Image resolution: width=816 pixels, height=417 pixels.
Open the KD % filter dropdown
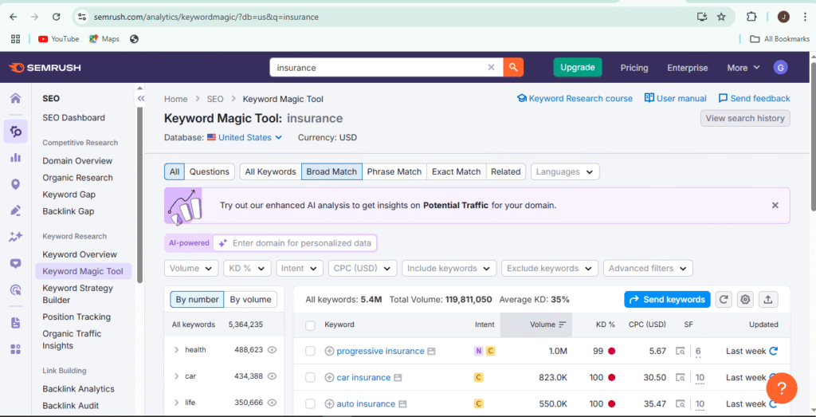[247, 268]
